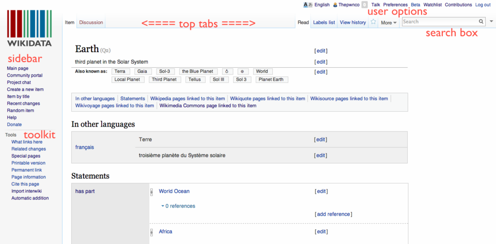Jump to Statements section link
The width and height of the screenshot is (496, 244).
[x=133, y=98]
